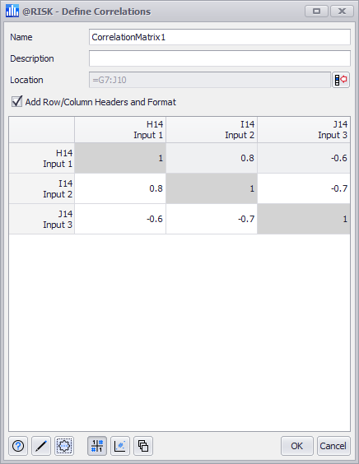
Task: Click the Cancel button
Action: pyautogui.click(x=333, y=446)
